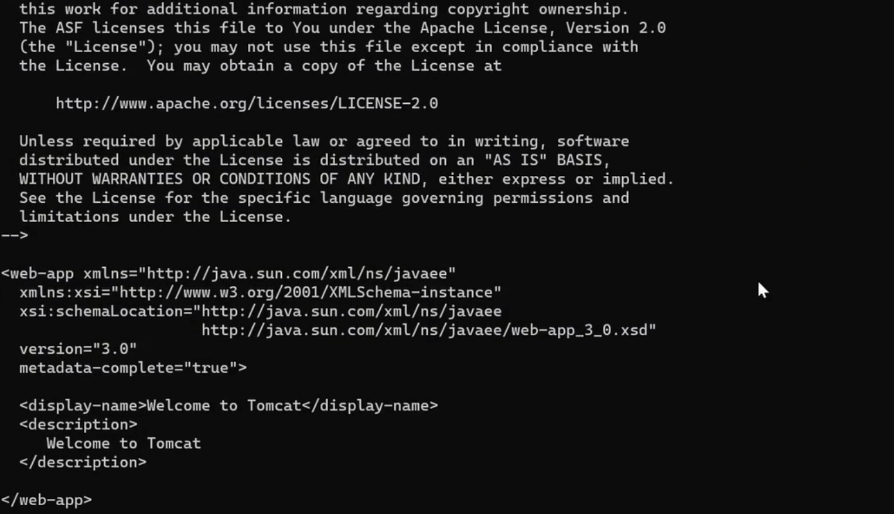Click the web-app_3_0.xsd schema URL
894x514 pixels.
pyautogui.click(x=428, y=331)
